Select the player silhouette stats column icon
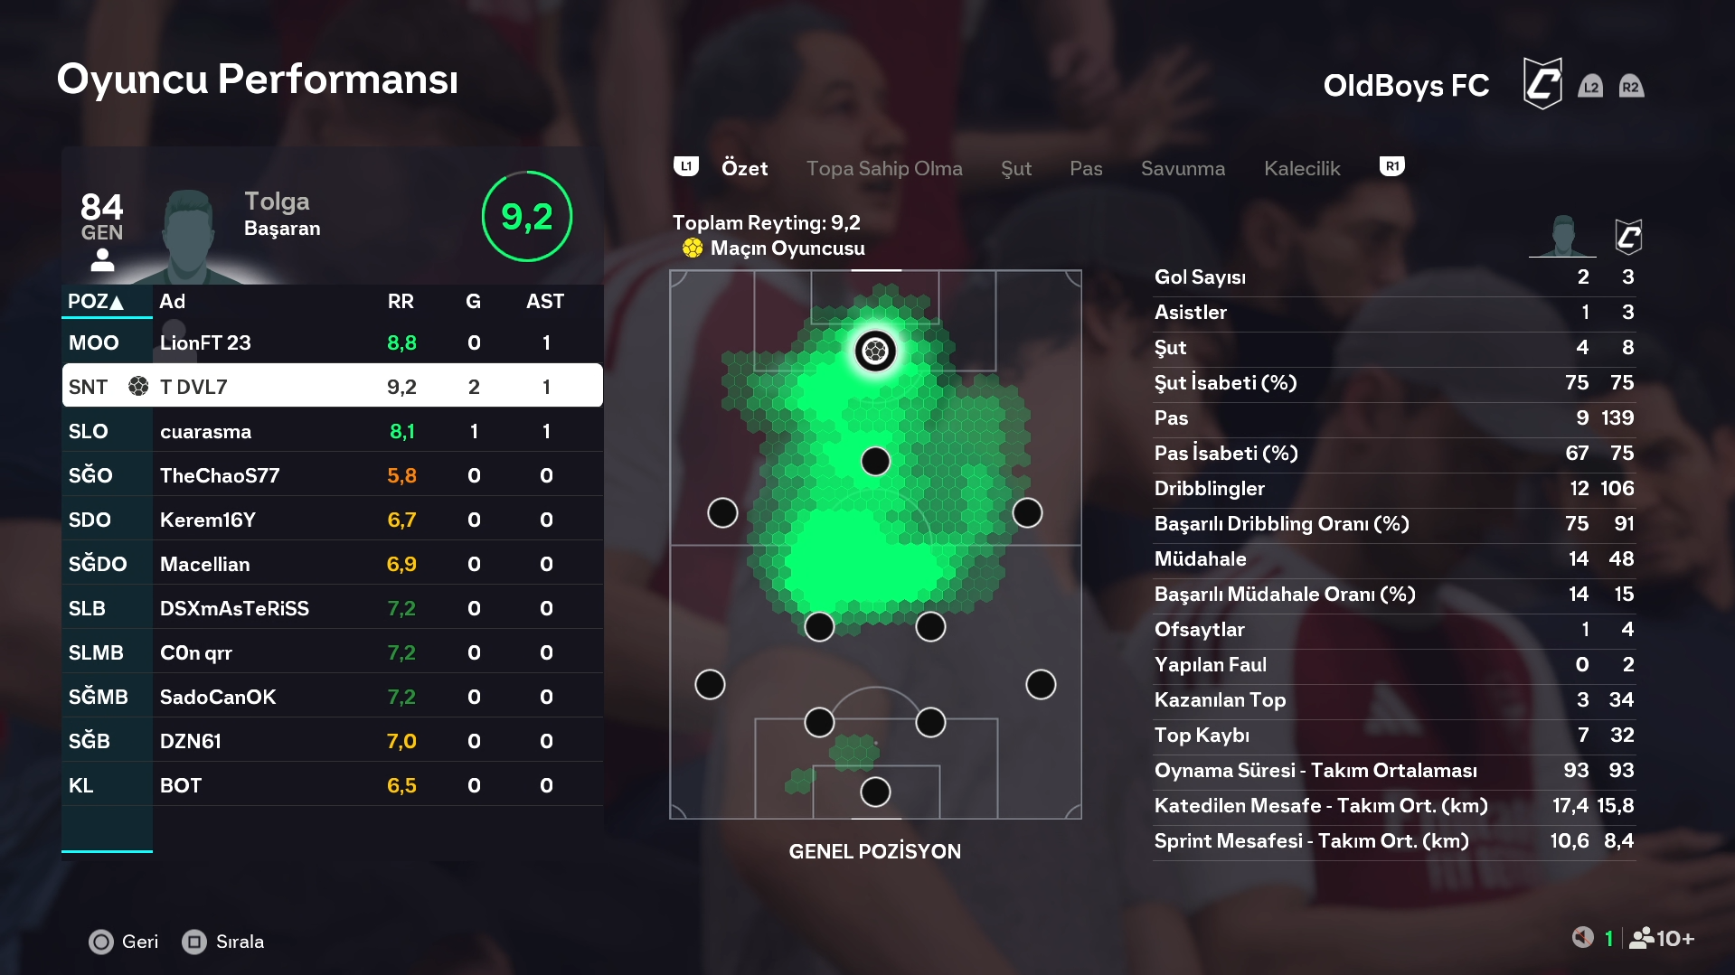This screenshot has height=975, width=1735. click(x=1562, y=237)
